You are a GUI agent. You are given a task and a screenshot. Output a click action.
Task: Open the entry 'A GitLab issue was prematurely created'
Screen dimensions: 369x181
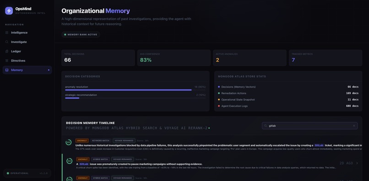click(212, 163)
